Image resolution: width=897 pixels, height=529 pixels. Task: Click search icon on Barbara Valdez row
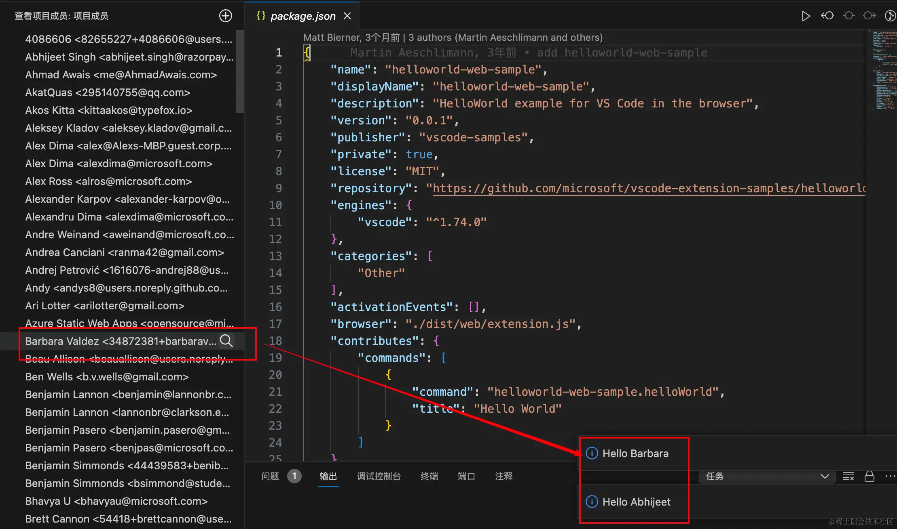click(x=226, y=341)
